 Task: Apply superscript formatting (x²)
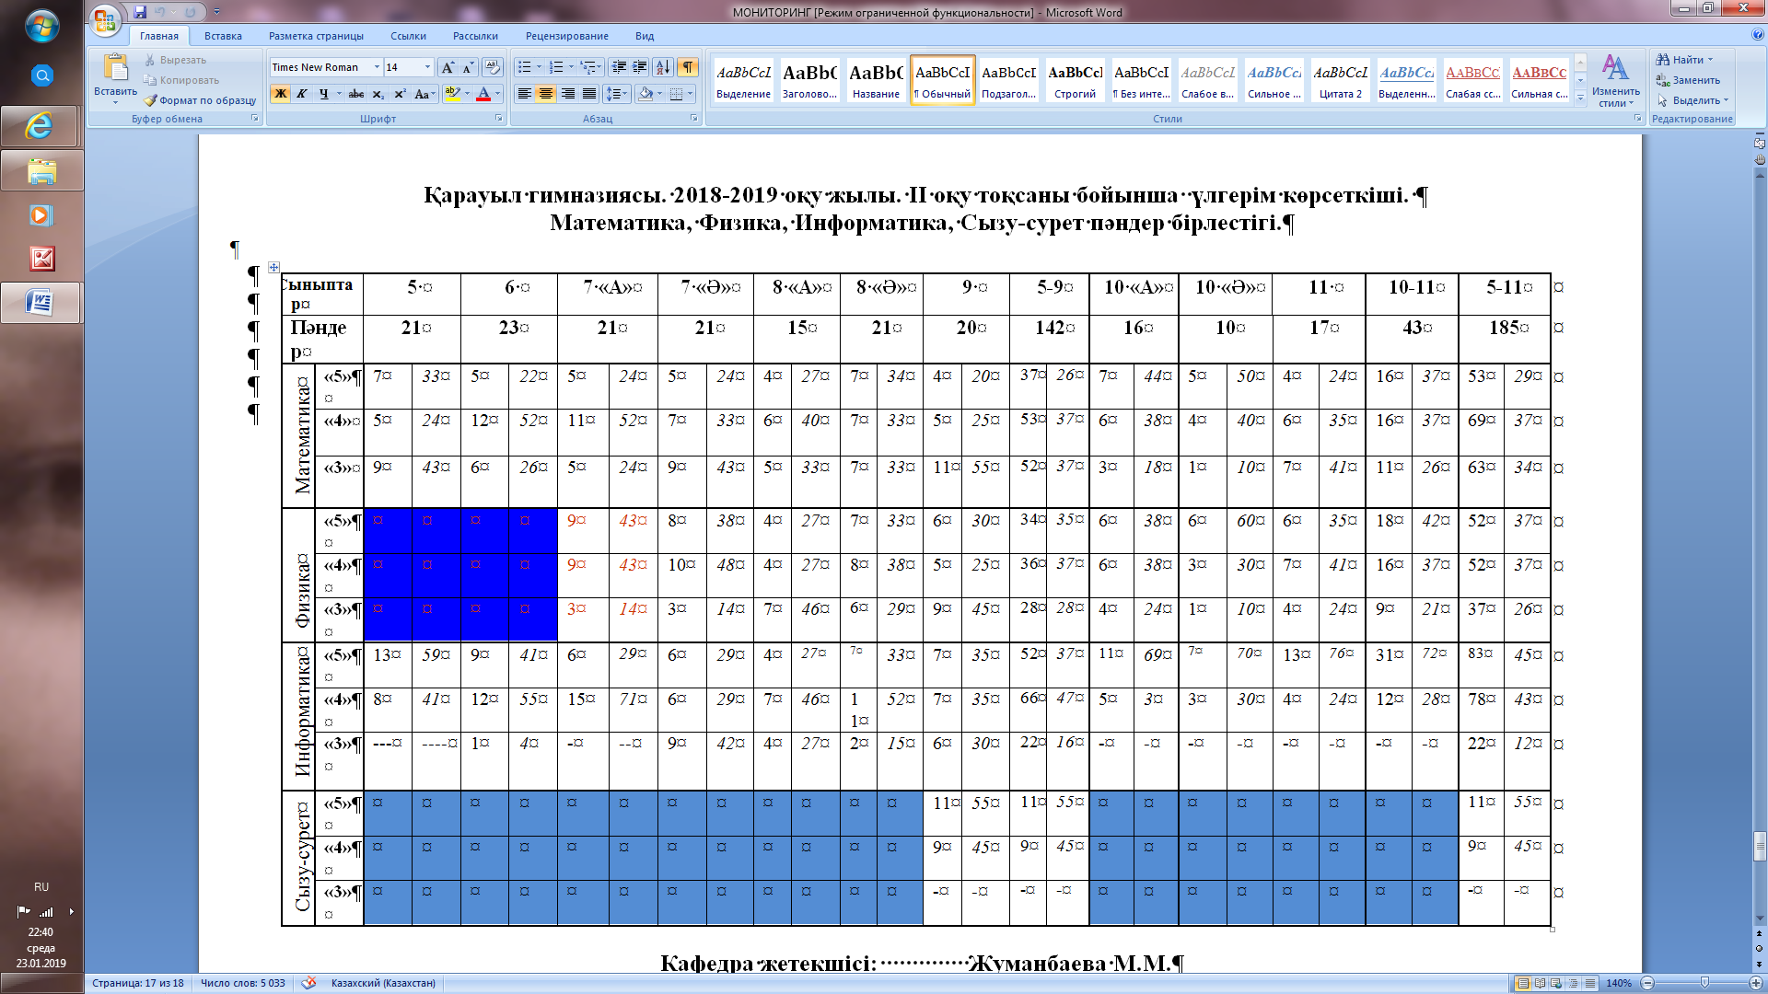(x=401, y=94)
